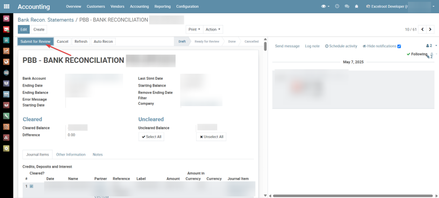Click the Accounting app title
Image resolution: width=439 pixels, height=198 pixels.
(x=34, y=7)
